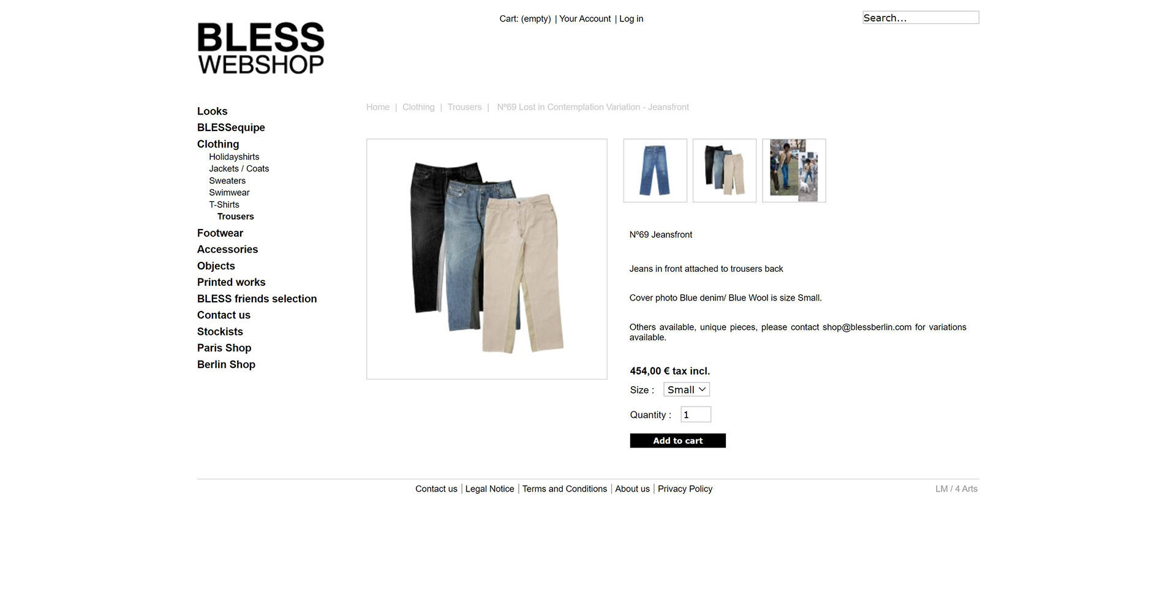This screenshot has height=606, width=1176.
Task: Open the Log in link
Action: point(631,19)
